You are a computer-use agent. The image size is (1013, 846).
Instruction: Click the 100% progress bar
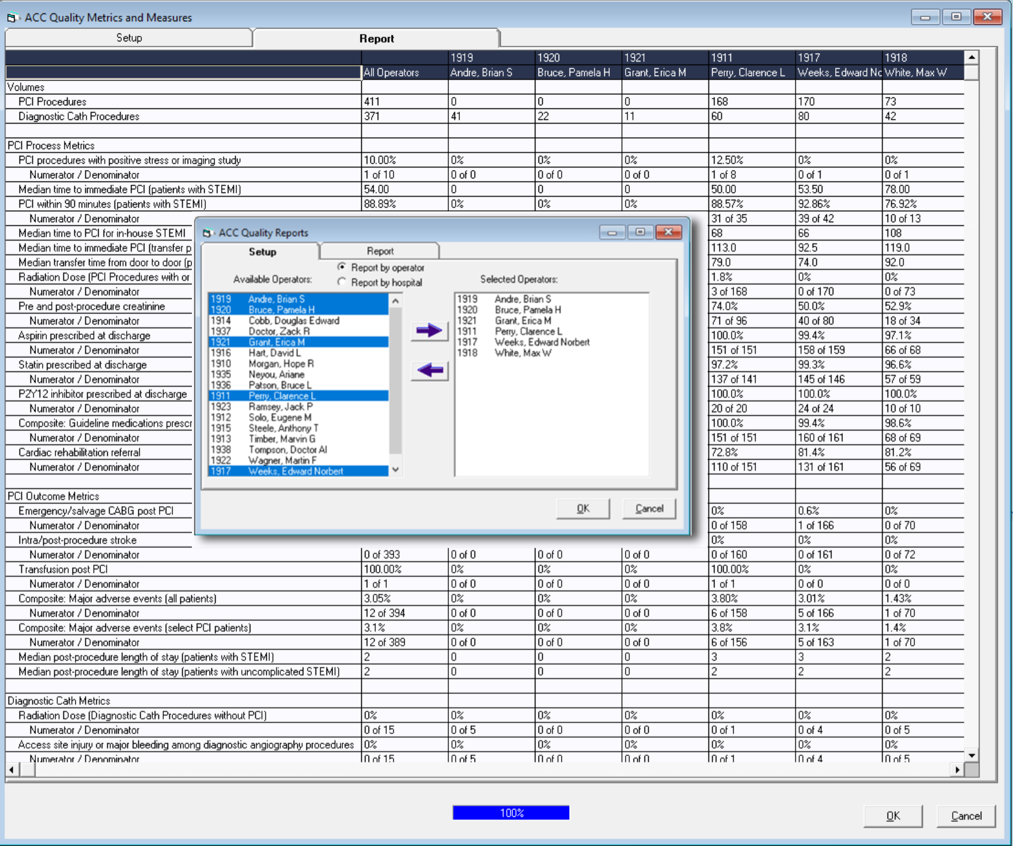[511, 813]
